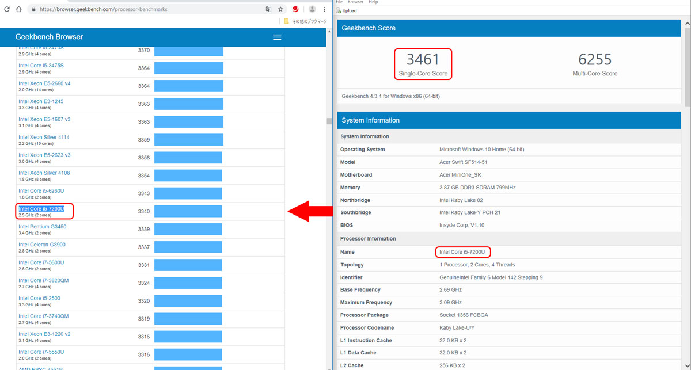Click the Geekbench app scrollbar up arrow
Viewport: 691px width, 370px height.
click(688, 24)
